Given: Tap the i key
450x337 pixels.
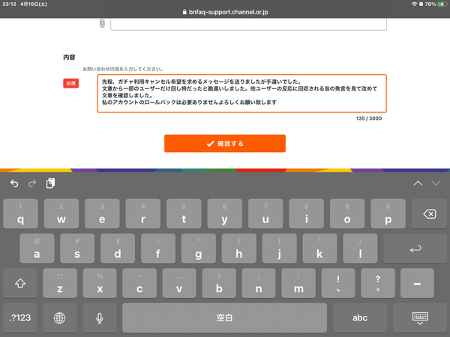Looking at the screenshot, I should tap(307, 213).
